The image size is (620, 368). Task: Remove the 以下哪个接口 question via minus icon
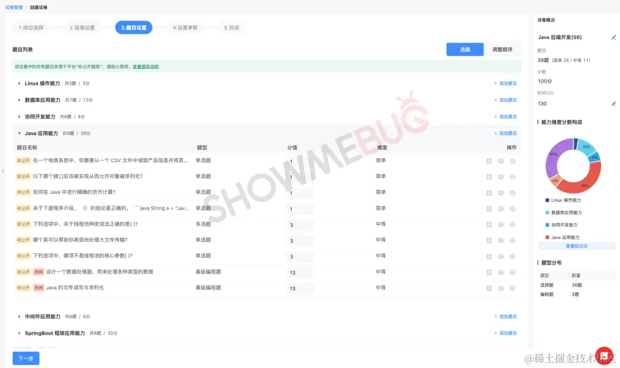(x=513, y=177)
